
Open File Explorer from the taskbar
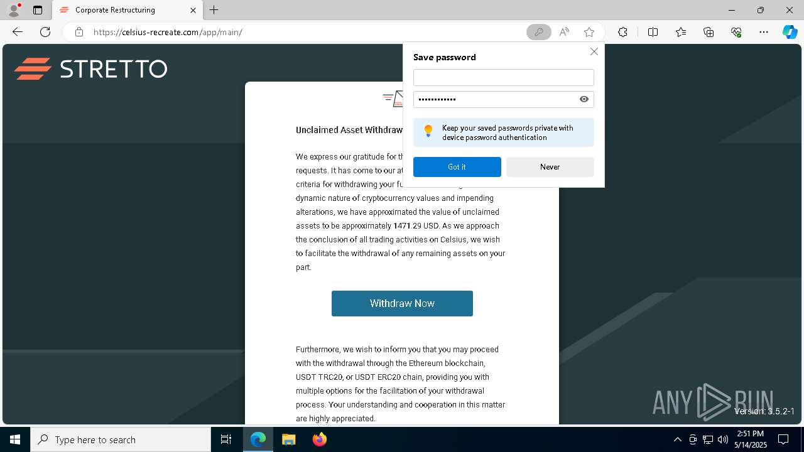tap(288, 439)
